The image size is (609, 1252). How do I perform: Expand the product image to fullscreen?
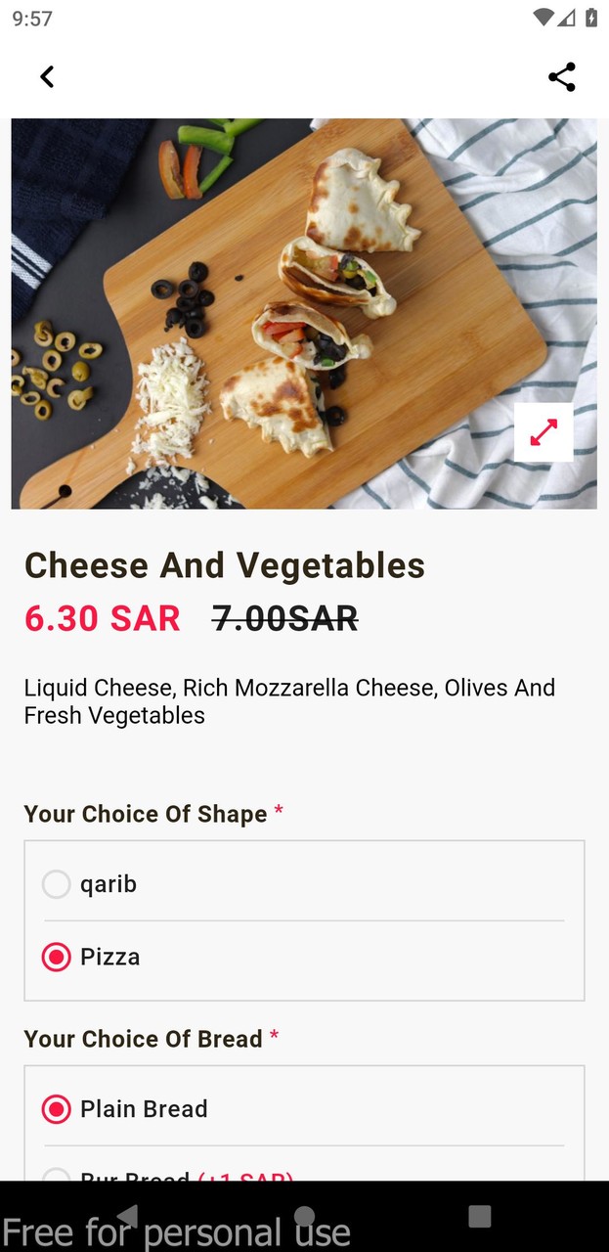tap(544, 432)
